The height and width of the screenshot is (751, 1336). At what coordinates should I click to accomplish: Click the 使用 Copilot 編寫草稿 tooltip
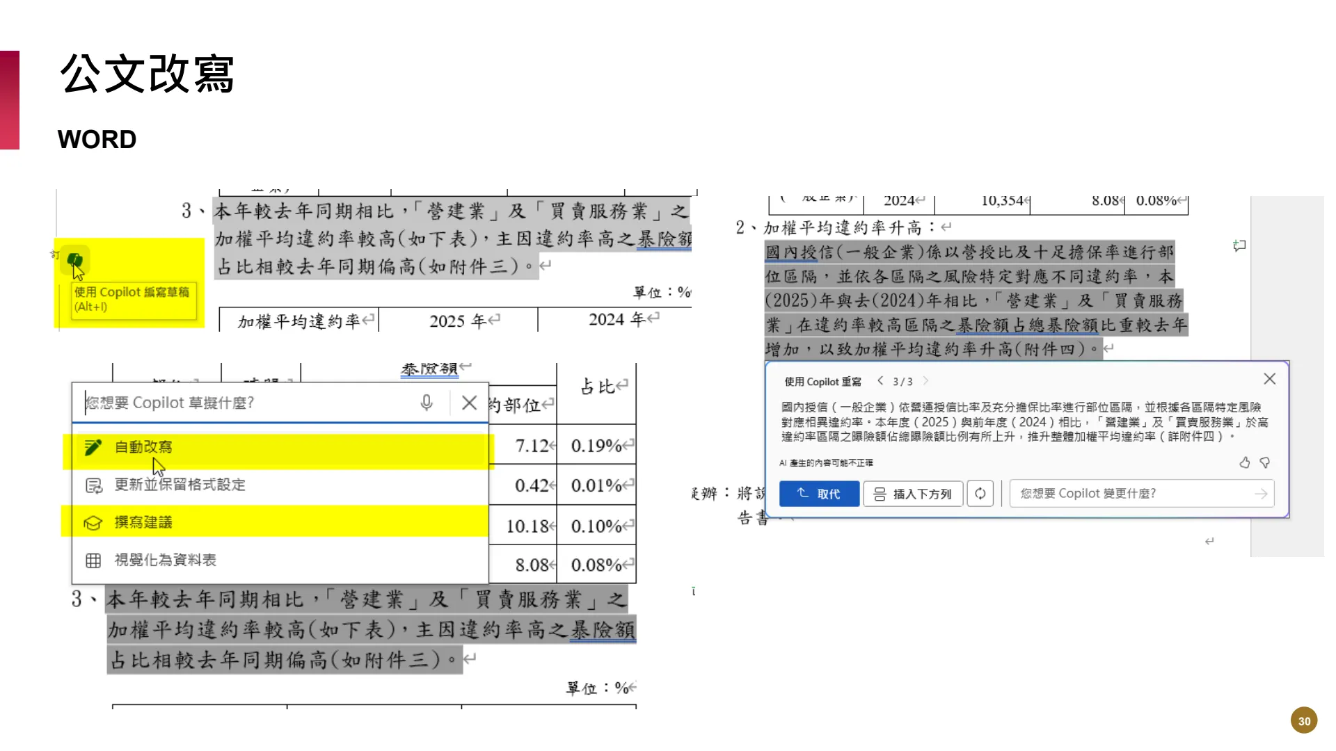(x=133, y=299)
